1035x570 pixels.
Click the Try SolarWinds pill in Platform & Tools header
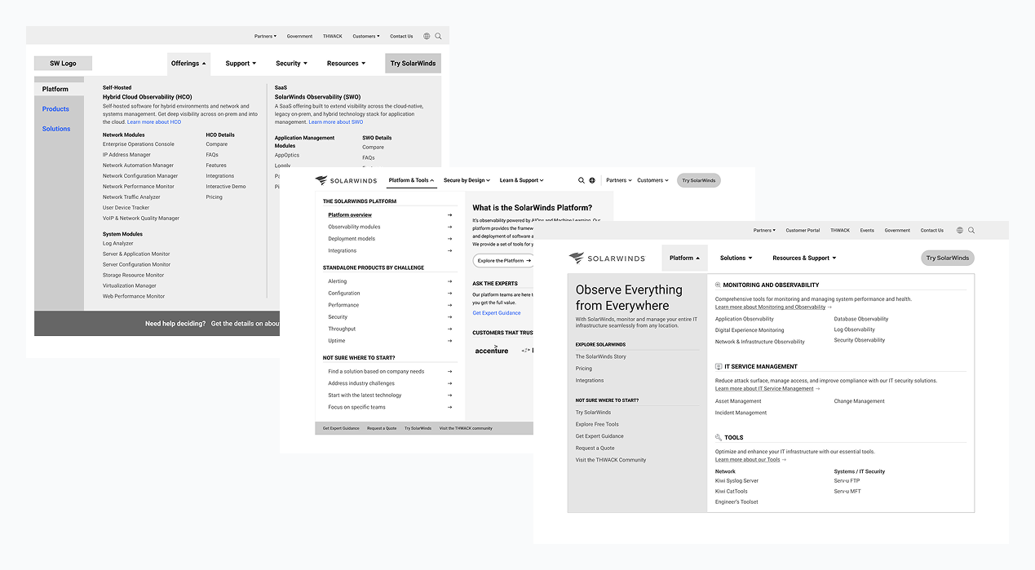[x=699, y=180]
